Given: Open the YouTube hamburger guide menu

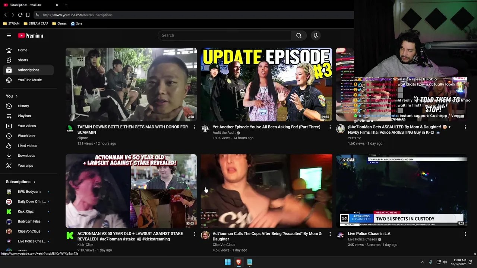Looking at the screenshot, I should tap(9, 35).
